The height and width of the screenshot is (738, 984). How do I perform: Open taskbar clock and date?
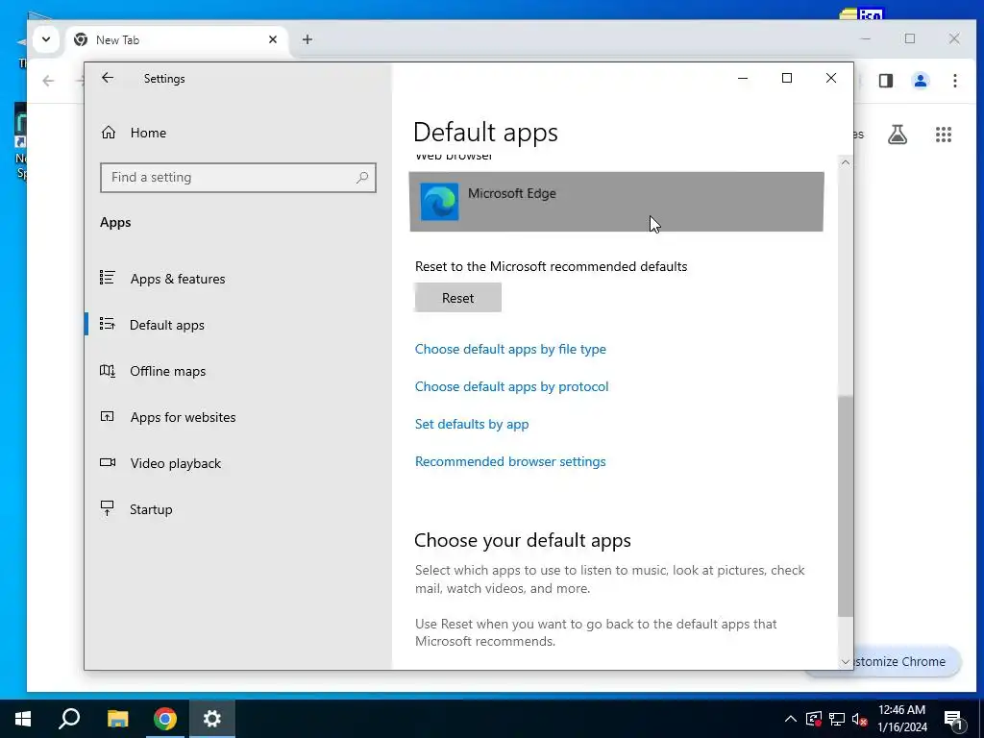[x=901, y=719]
